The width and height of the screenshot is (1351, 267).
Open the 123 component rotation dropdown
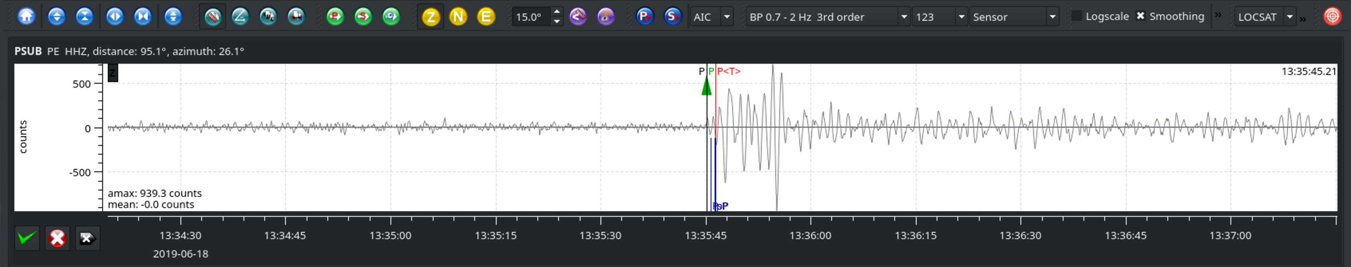pyautogui.click(x=939, y=17)
